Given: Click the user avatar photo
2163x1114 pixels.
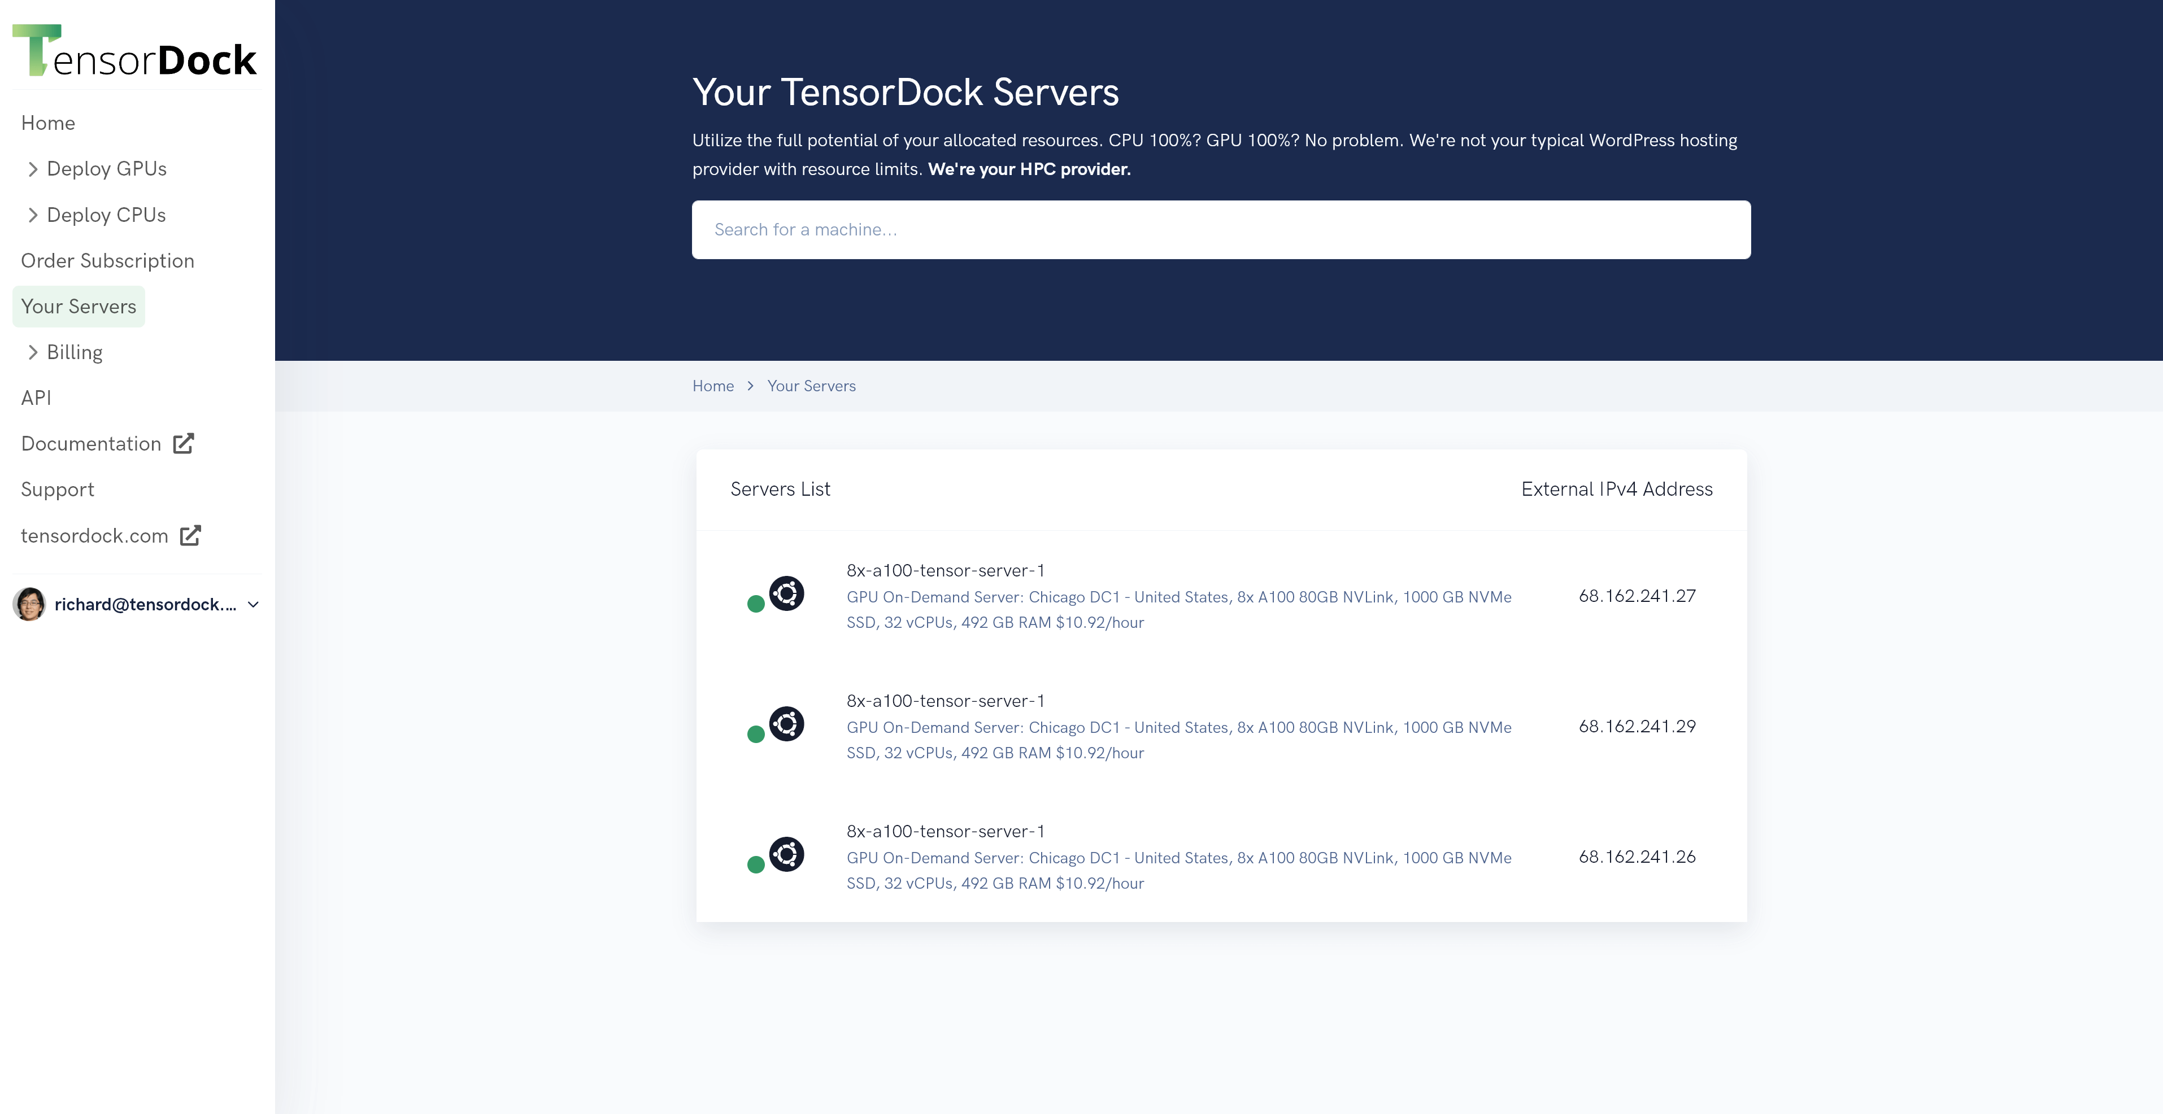Looking at the screenshot, I should 29,605.
